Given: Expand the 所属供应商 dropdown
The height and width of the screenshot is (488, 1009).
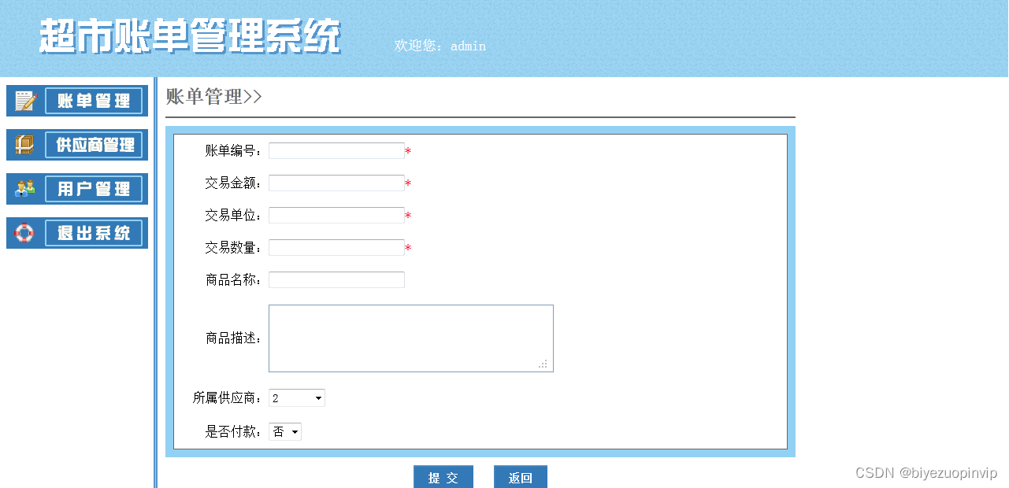Looking at the screenshot, I should [x=297, y=398].
